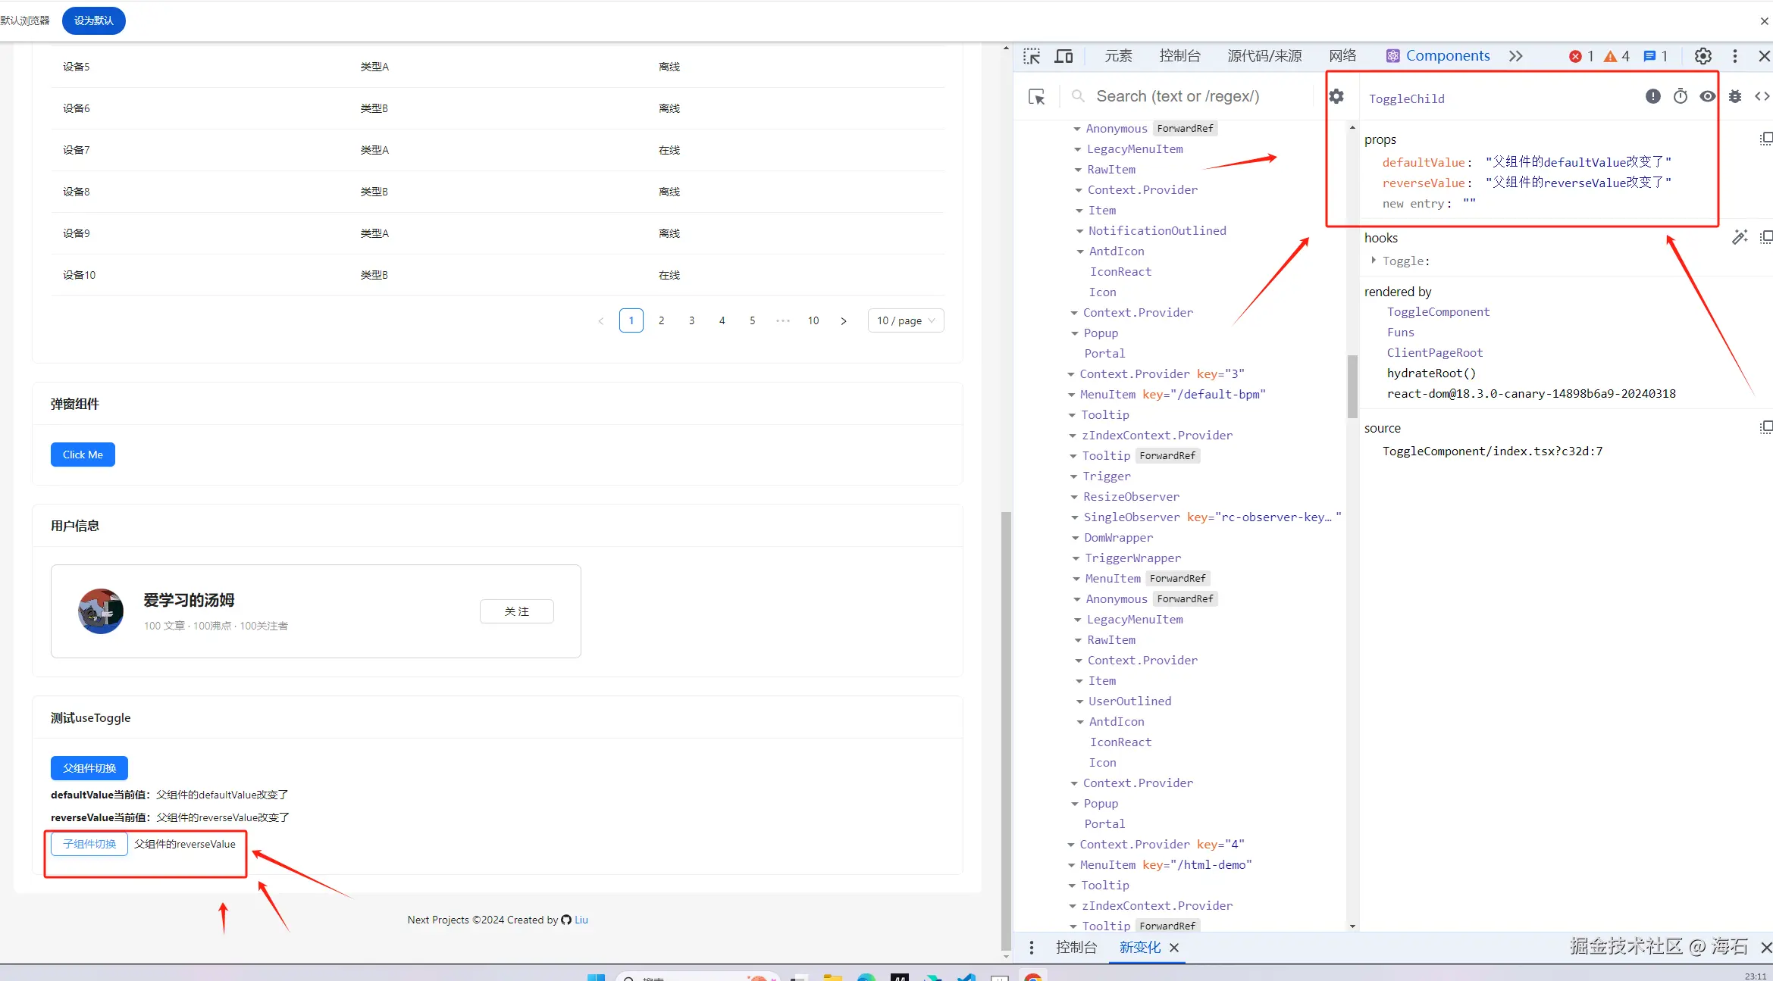Image resolution: width=1773 pixels, height=981 pixels.
Task: Click the Click Me button
Action: (x=83, y=455)
